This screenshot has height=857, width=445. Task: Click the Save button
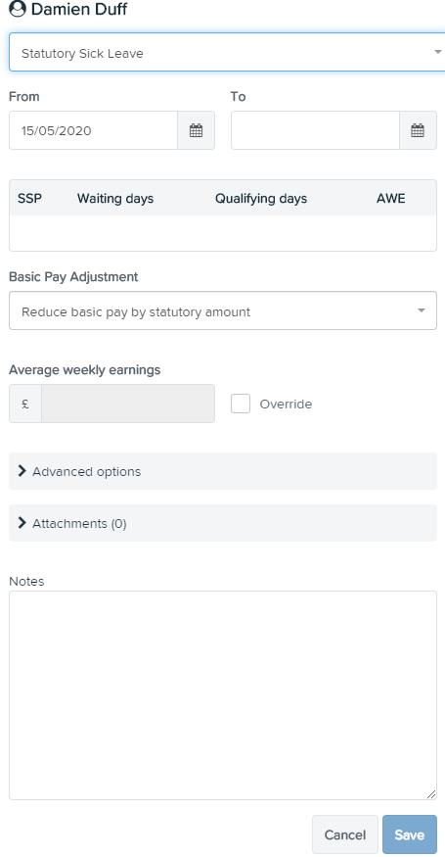(x=410, y=834)
